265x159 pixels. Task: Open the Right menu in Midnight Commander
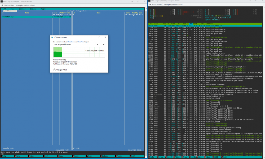click(43, 9)
